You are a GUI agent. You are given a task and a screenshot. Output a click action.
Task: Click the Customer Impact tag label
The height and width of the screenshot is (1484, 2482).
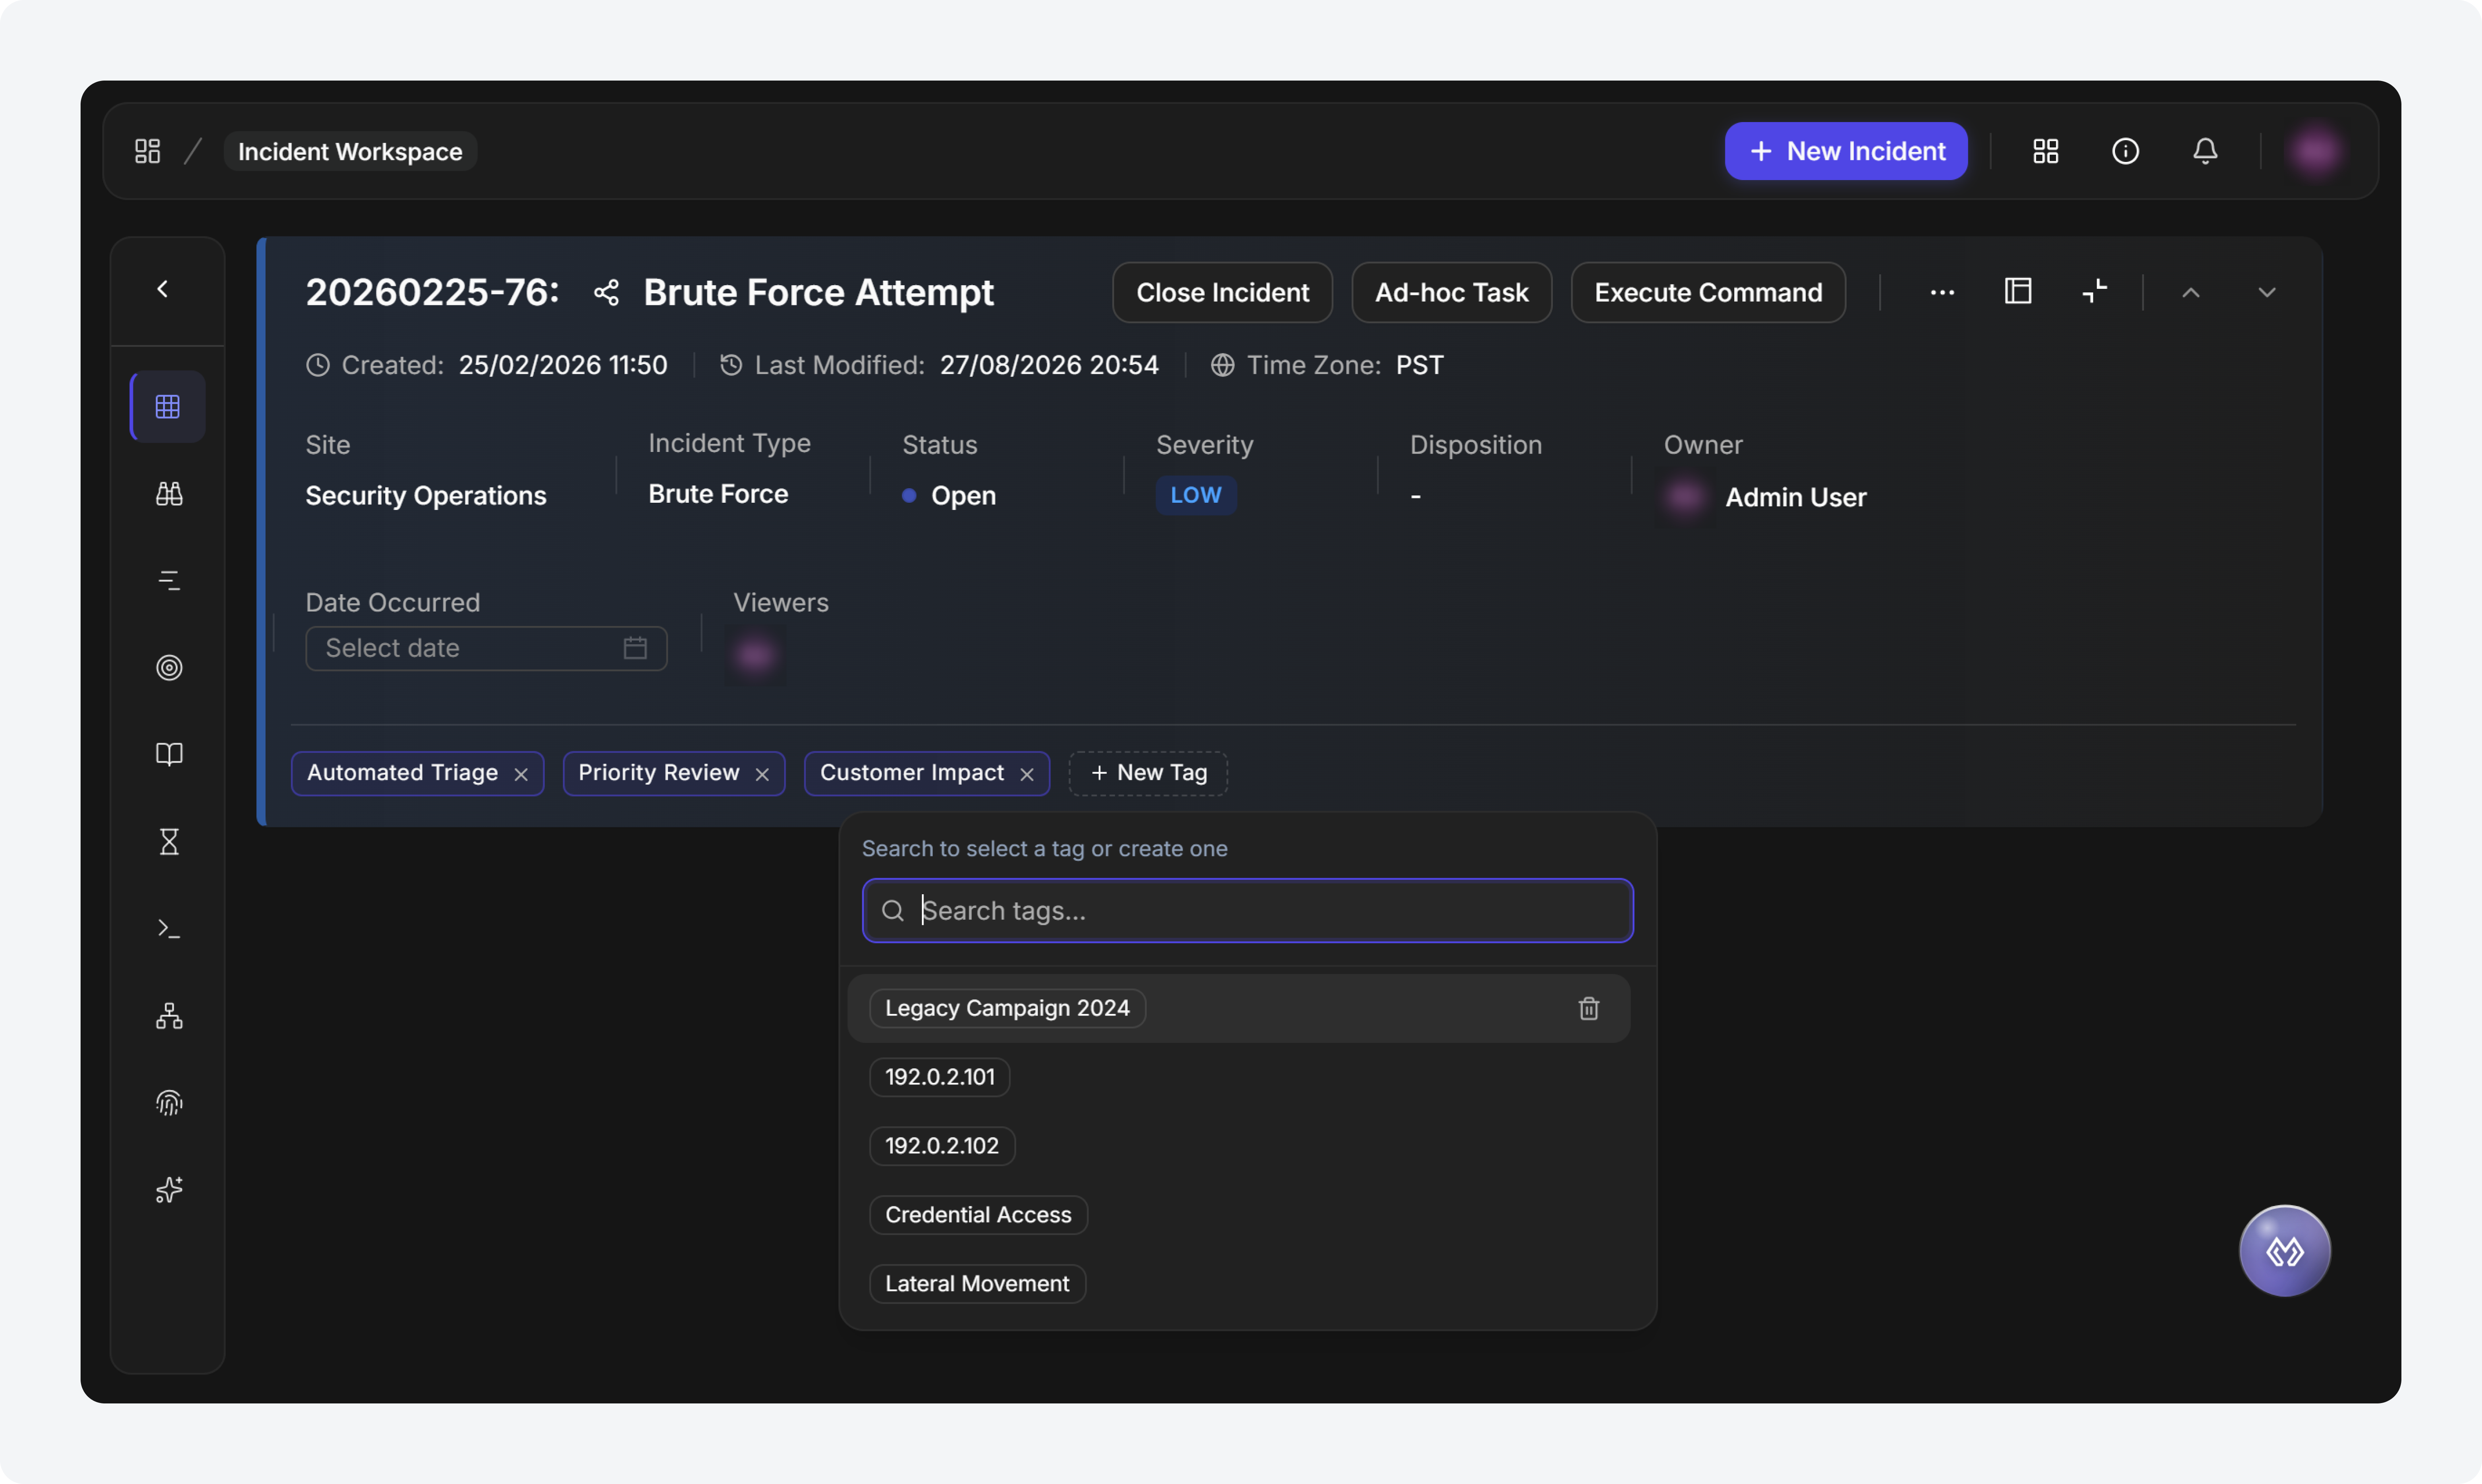click(912, 773)
